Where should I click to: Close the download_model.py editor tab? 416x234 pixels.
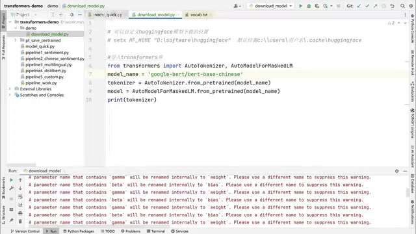(x=179, y=15)
